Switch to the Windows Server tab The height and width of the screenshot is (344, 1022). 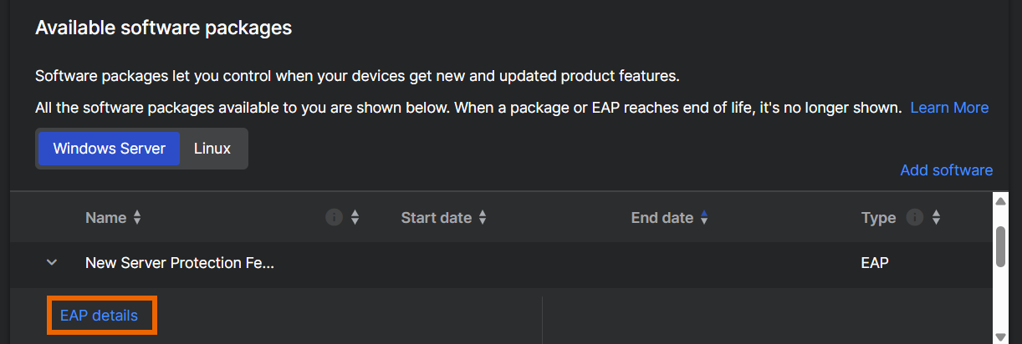(109, 149)
